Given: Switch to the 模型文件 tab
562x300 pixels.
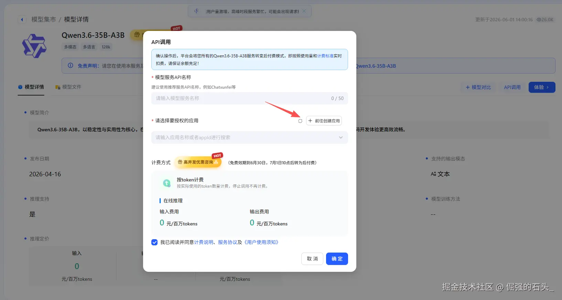Looking at the screenshot, I should click(68, 87).
